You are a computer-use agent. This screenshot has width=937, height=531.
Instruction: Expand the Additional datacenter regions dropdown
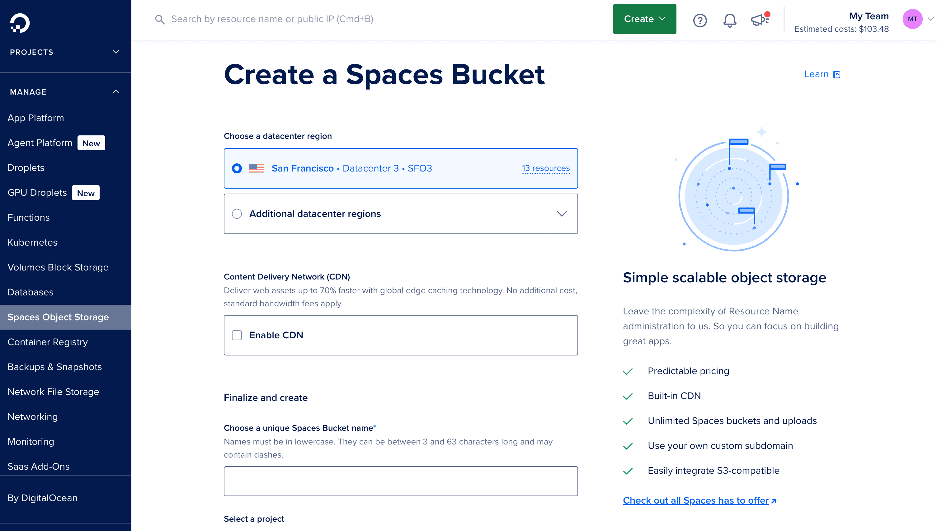[x=562, y=214]
